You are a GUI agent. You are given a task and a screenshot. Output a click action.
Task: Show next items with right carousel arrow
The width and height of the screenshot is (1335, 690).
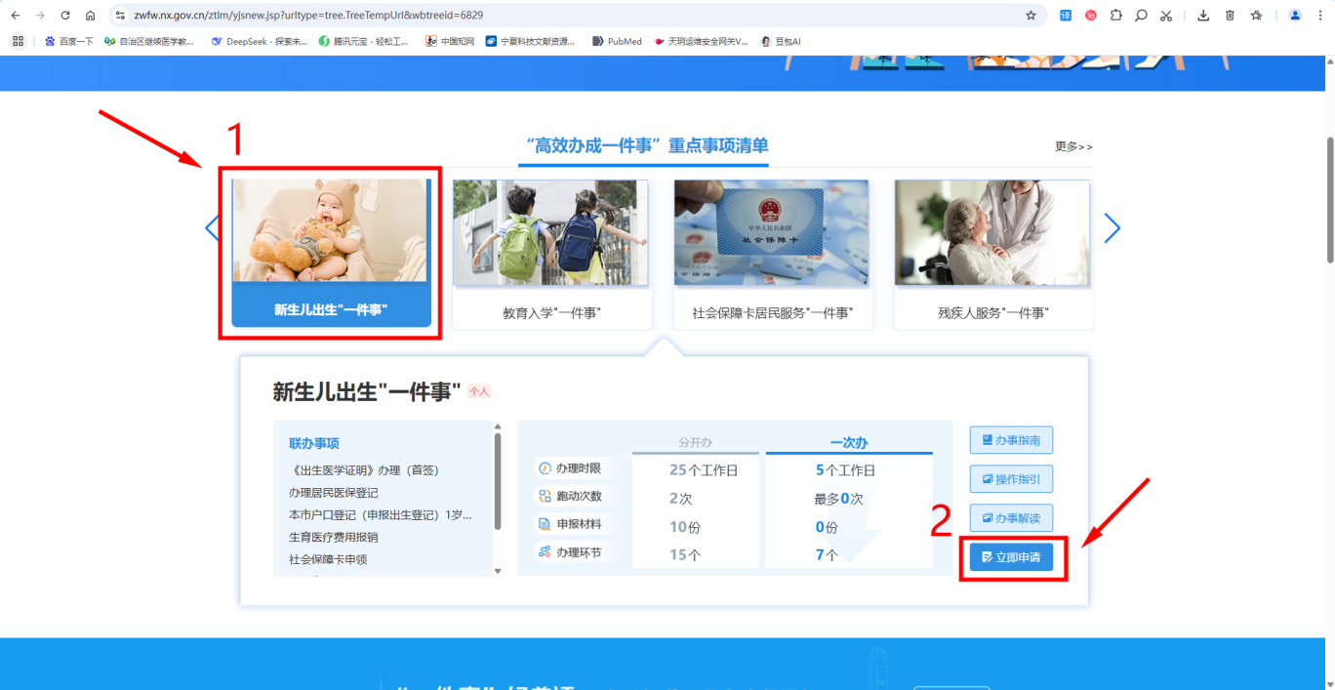point(1112,228)
